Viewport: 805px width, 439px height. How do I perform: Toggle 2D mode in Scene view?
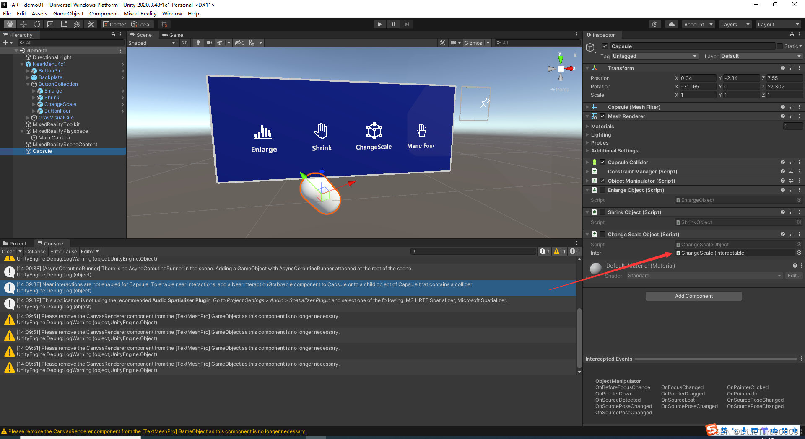point(184,42)
